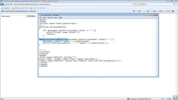Click the Enter name text field
Image resolution: width=178 pixels, height=100 pixels.
tap(18, 16)
